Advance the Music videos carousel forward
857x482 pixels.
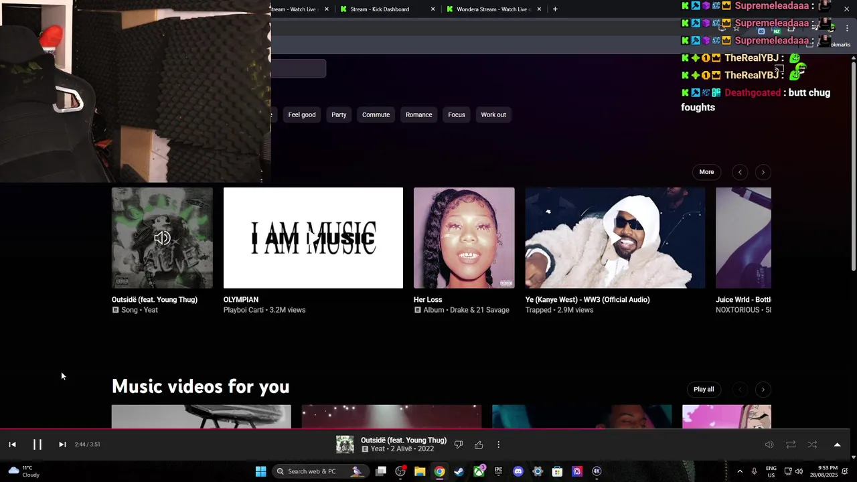(763, 390)
